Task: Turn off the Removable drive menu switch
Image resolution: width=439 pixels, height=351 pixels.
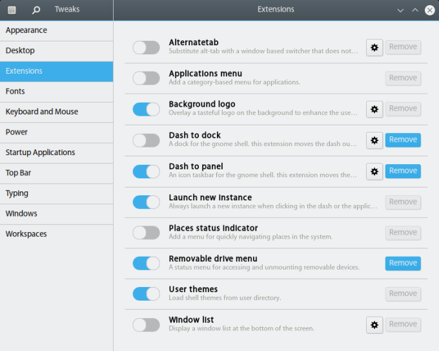Action: click(146, 263)
